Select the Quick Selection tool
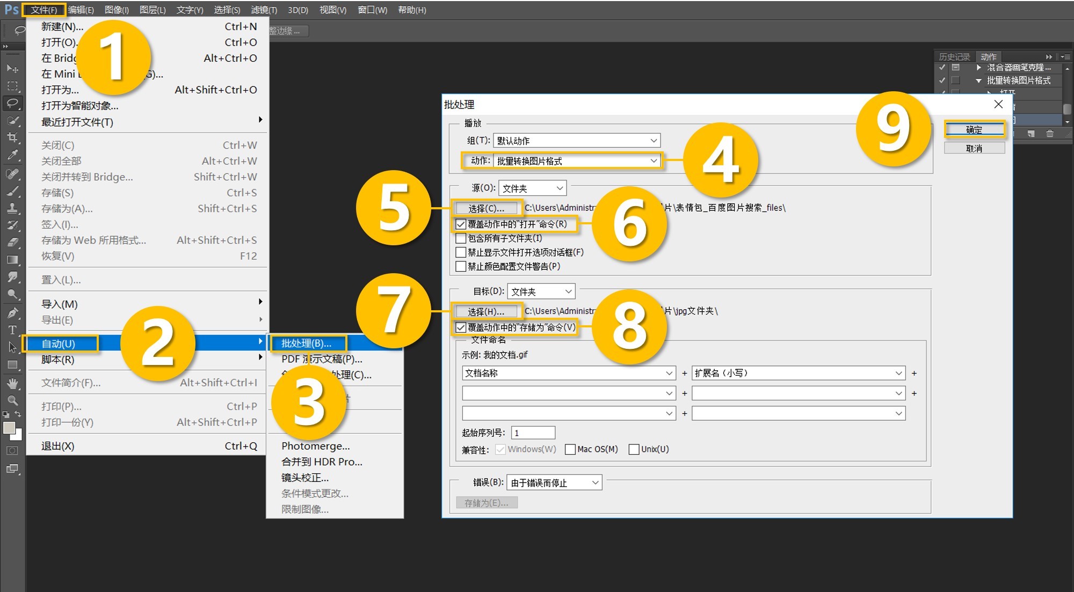The width and height of the screenshot is (1074, 592). tap(12, 121)
